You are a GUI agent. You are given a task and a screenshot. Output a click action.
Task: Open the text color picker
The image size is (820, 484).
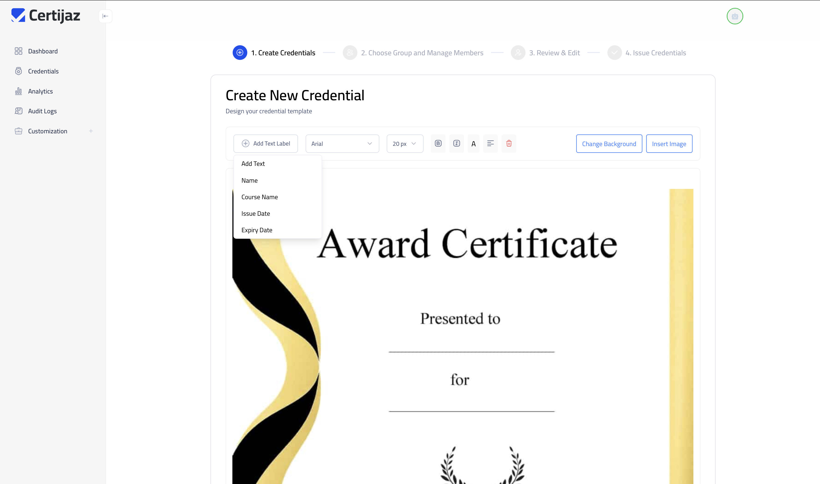[473, 144]
